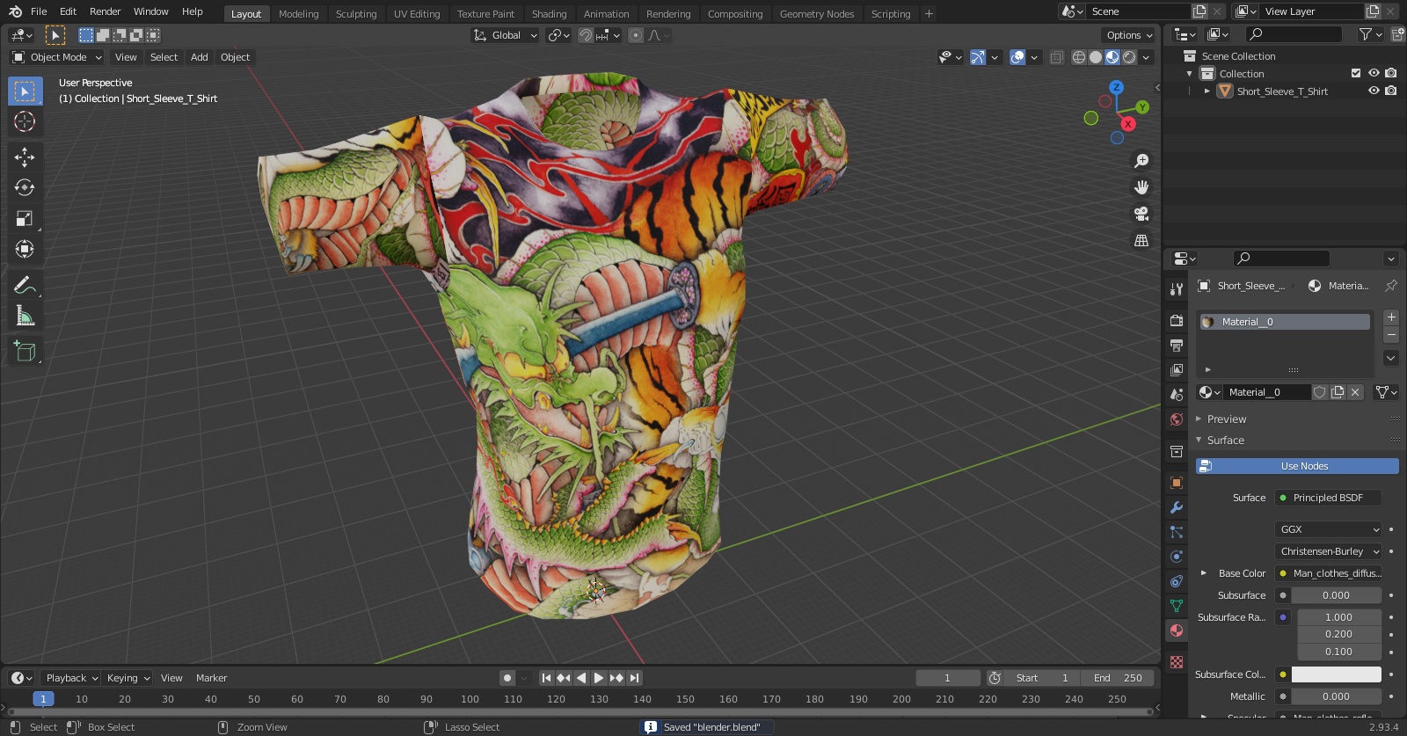Open the Object Data properties tab
Viewport: 1407px width, 736px height.
(1177, 606)
